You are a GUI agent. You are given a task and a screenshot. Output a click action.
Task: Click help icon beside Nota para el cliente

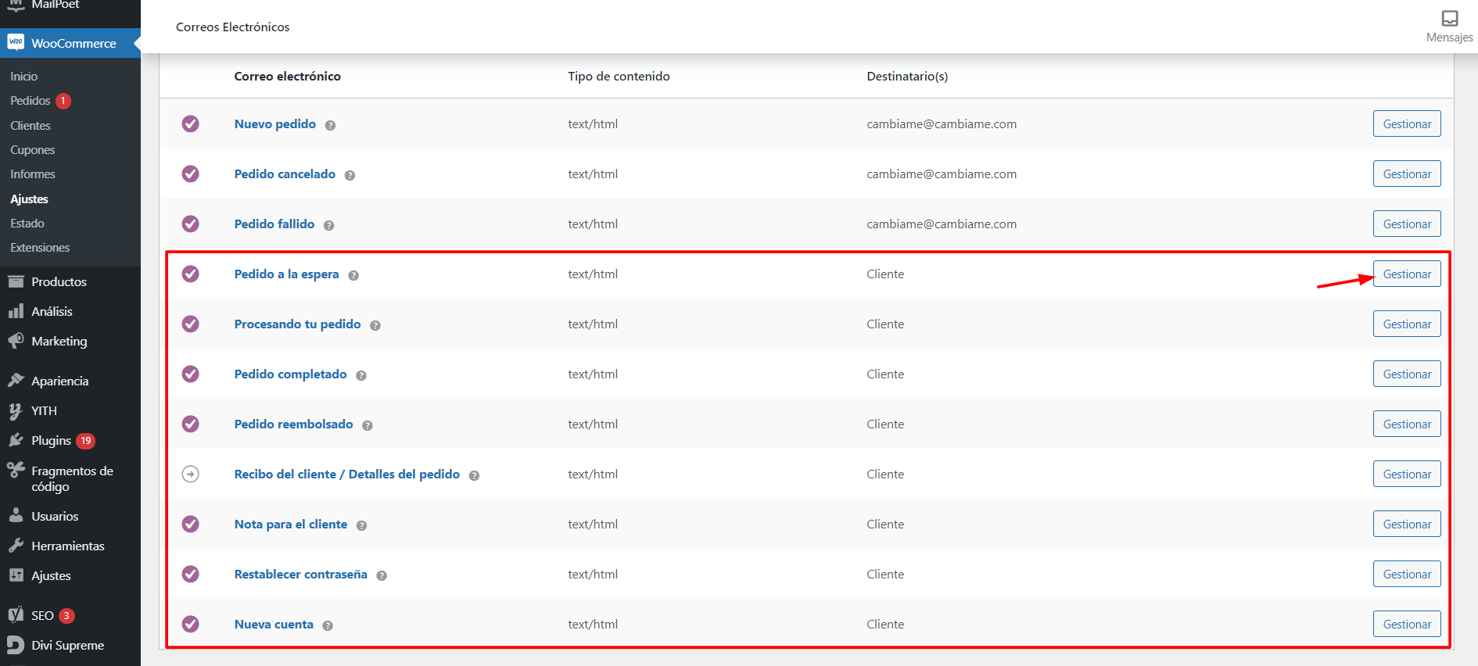[361, 525]
